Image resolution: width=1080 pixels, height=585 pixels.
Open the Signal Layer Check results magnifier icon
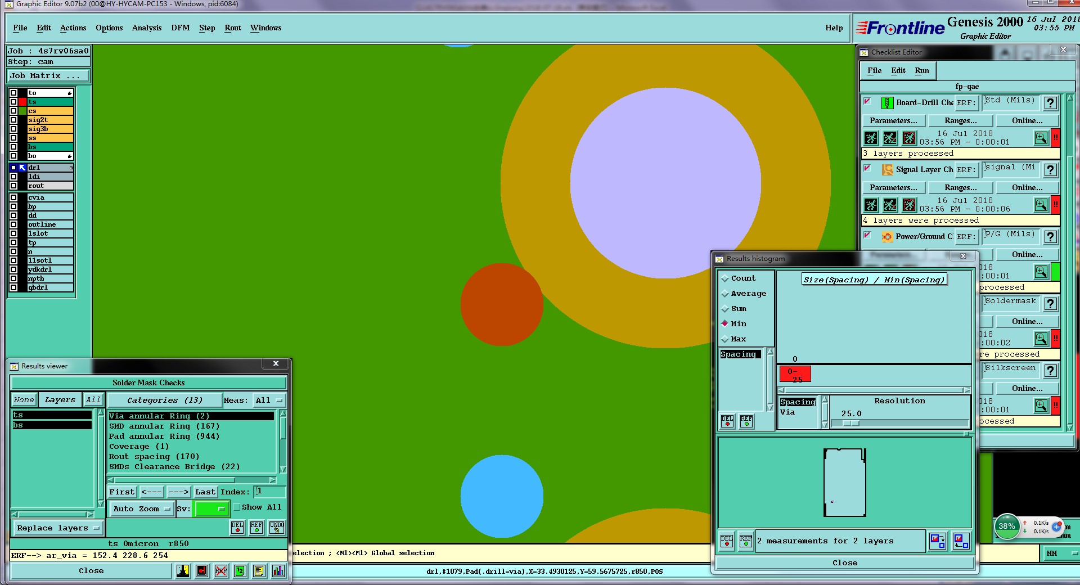[x=1041, y=204]
